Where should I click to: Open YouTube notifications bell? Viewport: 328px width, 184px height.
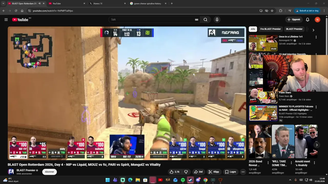[307, 20]
